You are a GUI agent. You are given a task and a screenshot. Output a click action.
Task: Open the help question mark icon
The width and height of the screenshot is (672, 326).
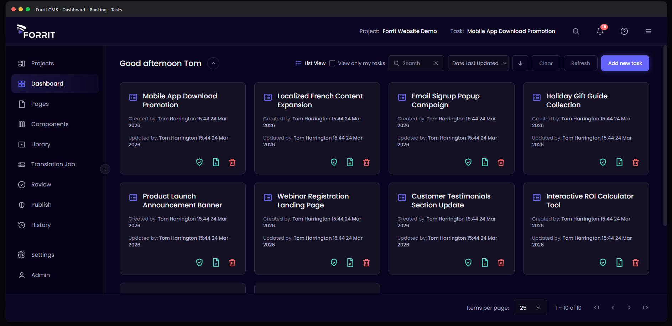pos(624,31)
